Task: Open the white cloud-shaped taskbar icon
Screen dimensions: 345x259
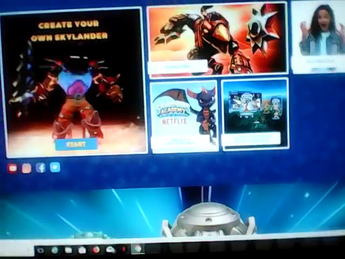Action: (x=111, y=250)
